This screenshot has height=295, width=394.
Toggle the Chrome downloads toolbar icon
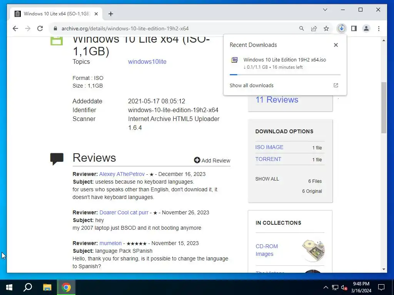(x=342, y=28)
